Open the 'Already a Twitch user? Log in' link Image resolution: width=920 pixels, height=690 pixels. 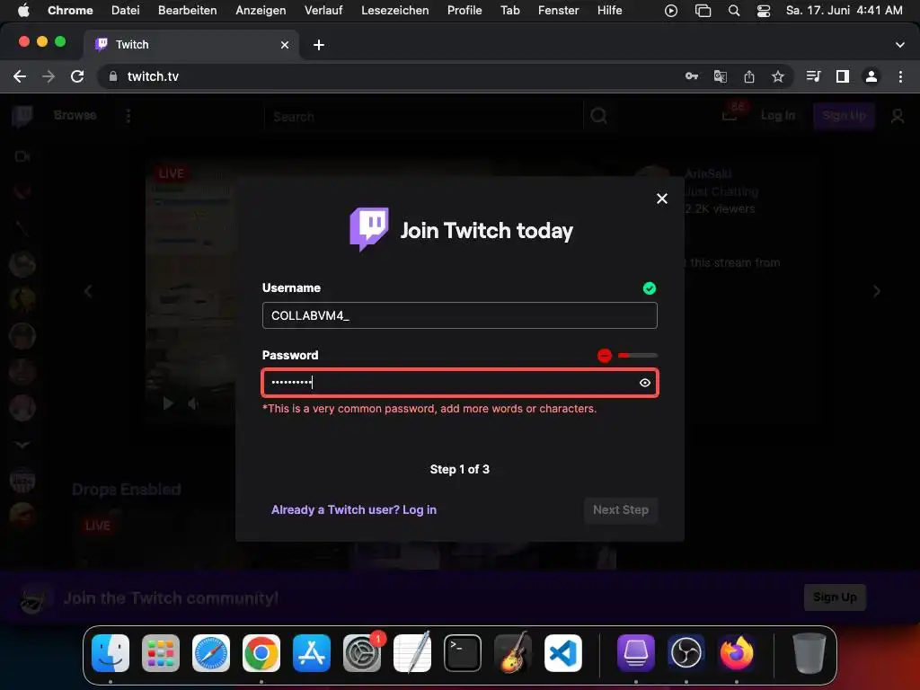tap(354, 510)
